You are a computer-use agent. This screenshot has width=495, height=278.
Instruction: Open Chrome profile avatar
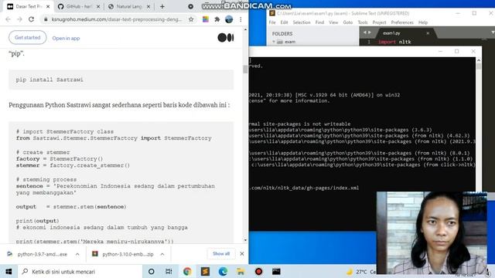pos(229,19)
